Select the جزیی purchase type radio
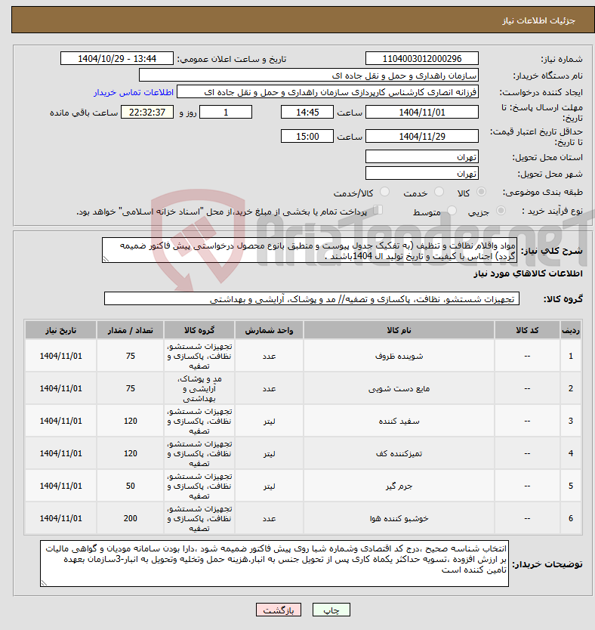The image size is (595, 630). tap(501, 211)
